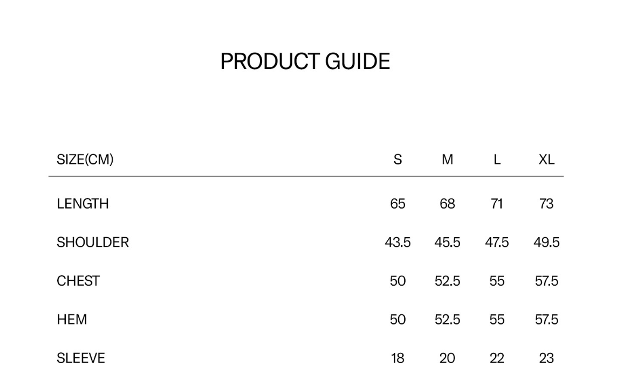The image size is (630, 388).
Task: Click sleeve value 22 for size L
Action: tap(497, 358)
